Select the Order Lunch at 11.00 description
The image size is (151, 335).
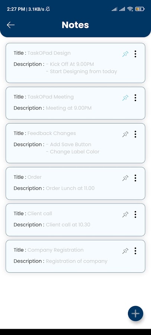point(70,188)
